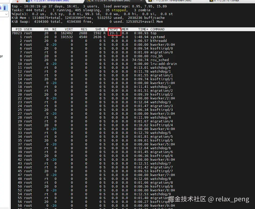Click the VIRT column header
Screen dimensions: 255x209
coord(69,29)
